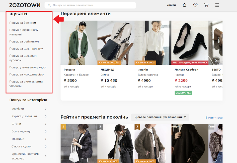Image resolution: width=237 pixels, height=163 pixels.
Task: Focus the search all items field
Action: [x=90, y=5]
